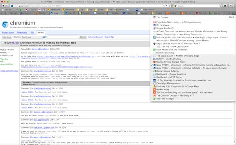
Task: Go back with the browser back arrow
Action: (x=3, y=6)
